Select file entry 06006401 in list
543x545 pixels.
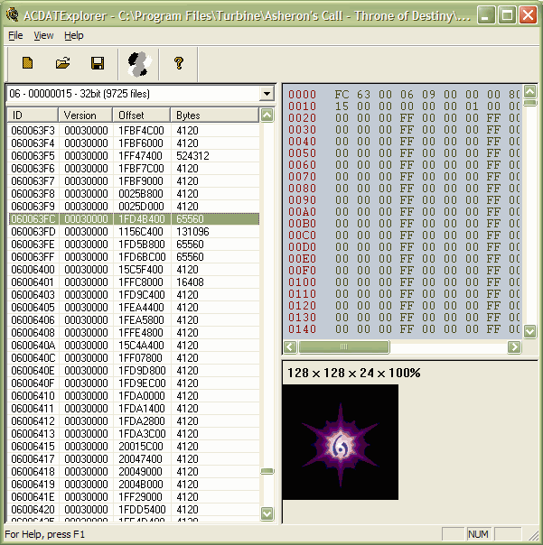pos(33,282)
